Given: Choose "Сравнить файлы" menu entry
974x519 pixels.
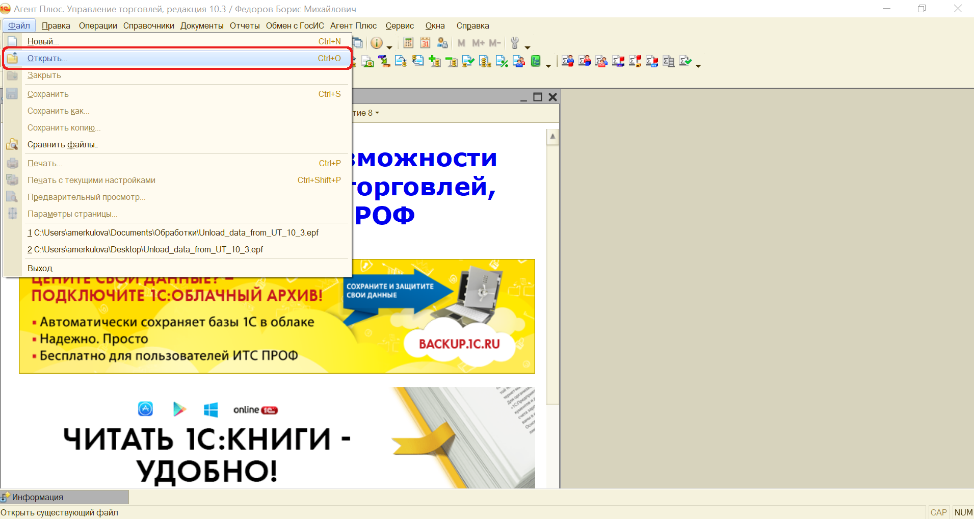Looking at the screenshot, I should [62, 145].
